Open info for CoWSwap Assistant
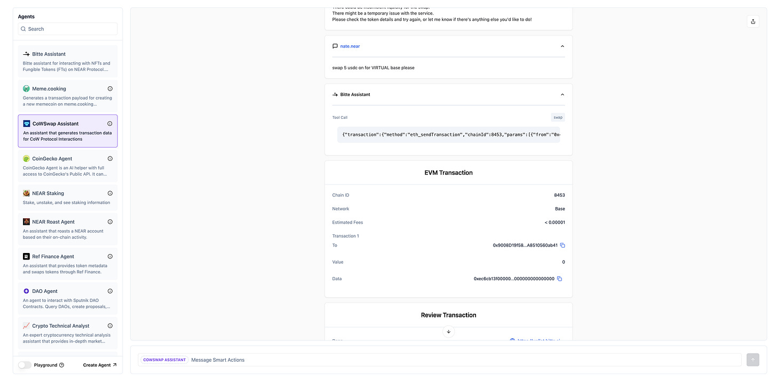777x392 pixels. tap(110, 124)
